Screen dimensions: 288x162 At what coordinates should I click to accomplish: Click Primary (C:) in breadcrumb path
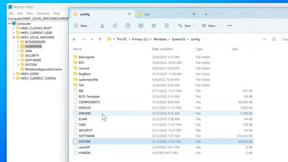(x=140, y=39)
